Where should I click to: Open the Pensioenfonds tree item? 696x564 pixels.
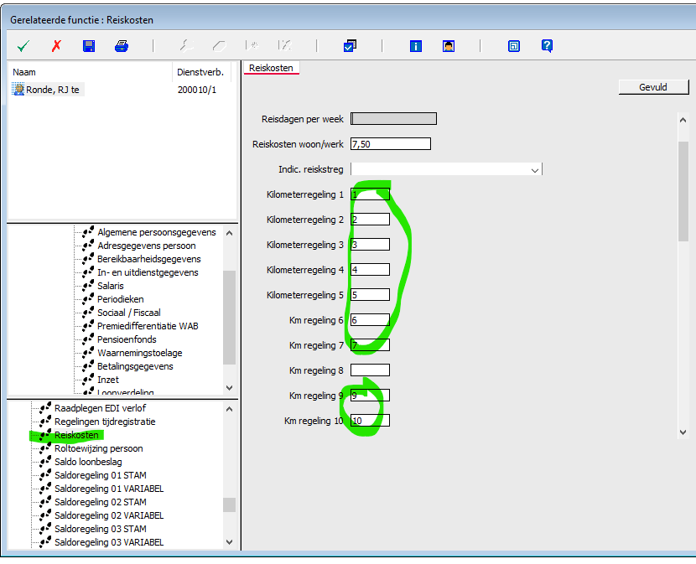coord(127,339)
